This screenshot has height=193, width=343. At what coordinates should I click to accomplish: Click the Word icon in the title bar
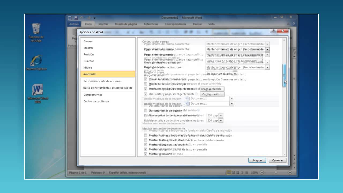69,18
